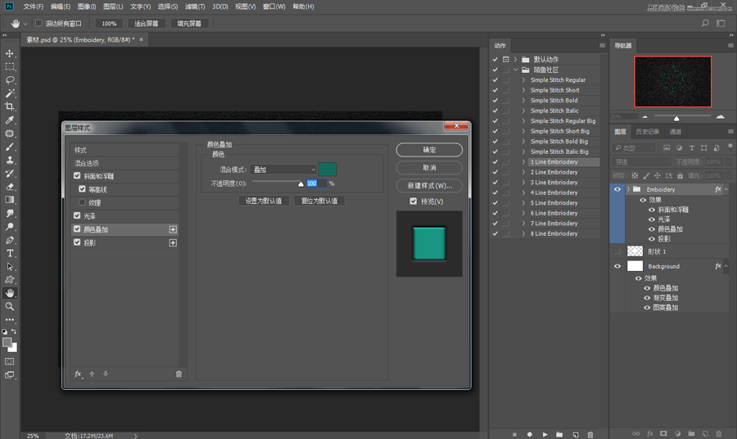Hide the Background layer with its eye icon

pos(617,266)
